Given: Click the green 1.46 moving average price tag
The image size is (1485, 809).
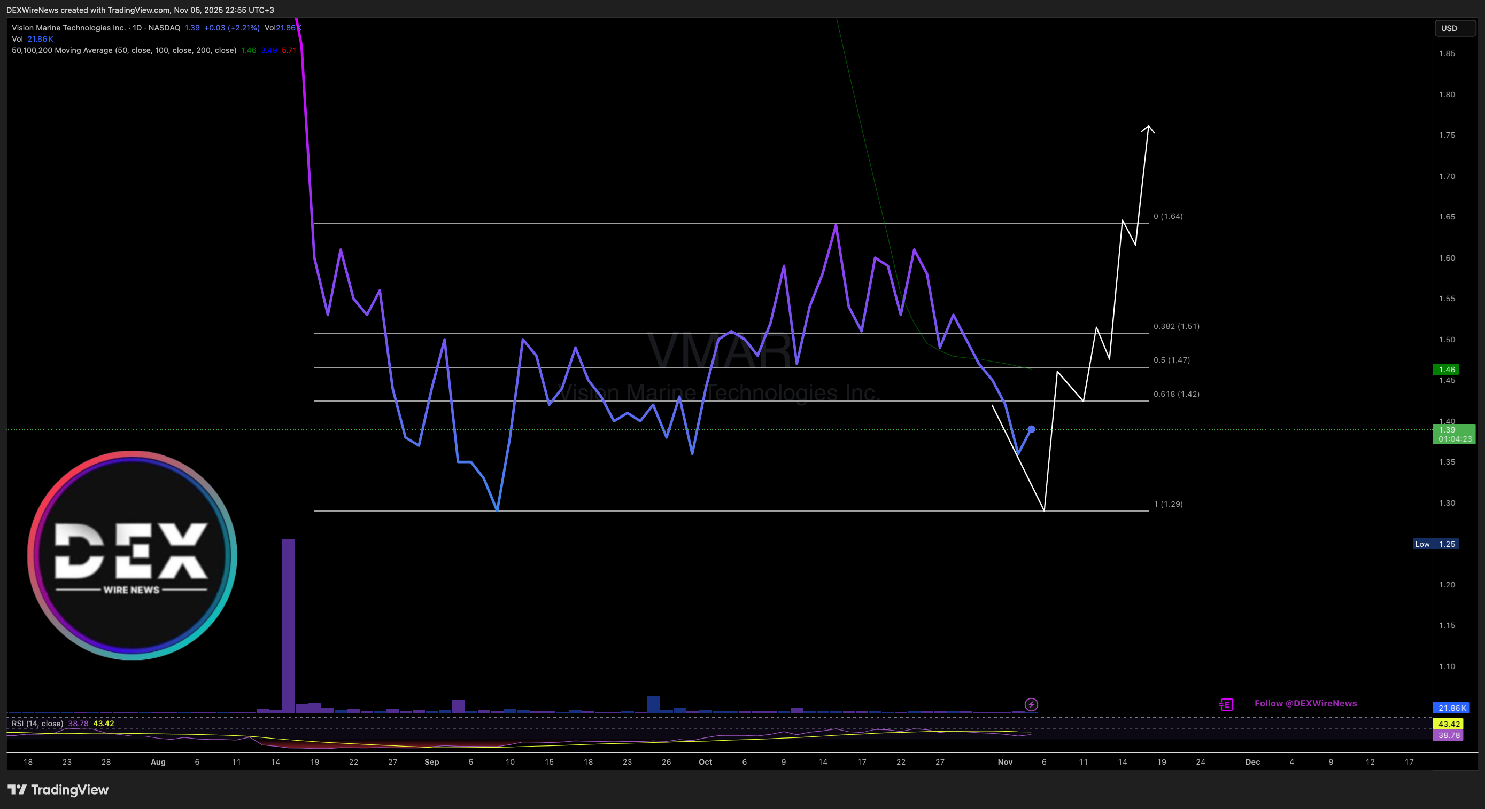Looking at the screenshot, I should coord(1447,369).
